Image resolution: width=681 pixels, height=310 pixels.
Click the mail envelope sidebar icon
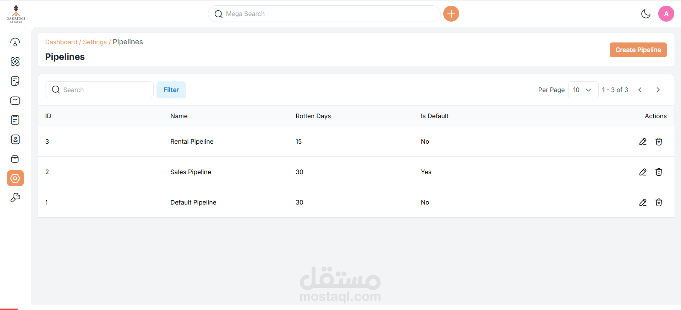pyautogui.click(x=15, y=101)
